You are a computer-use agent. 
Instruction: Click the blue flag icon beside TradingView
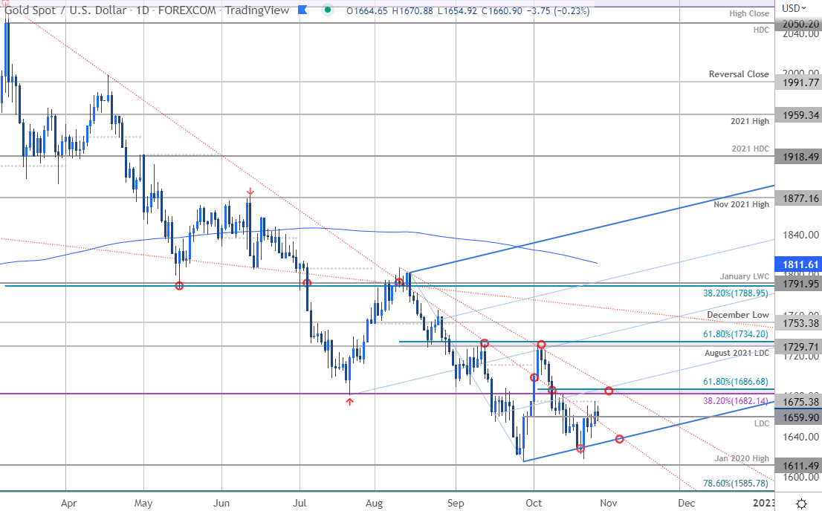[x=302, y=10]
